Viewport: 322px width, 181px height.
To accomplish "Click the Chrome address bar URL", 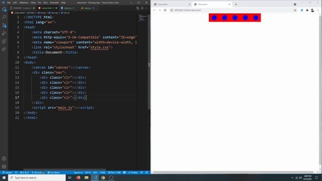I will tap(188, 10).
